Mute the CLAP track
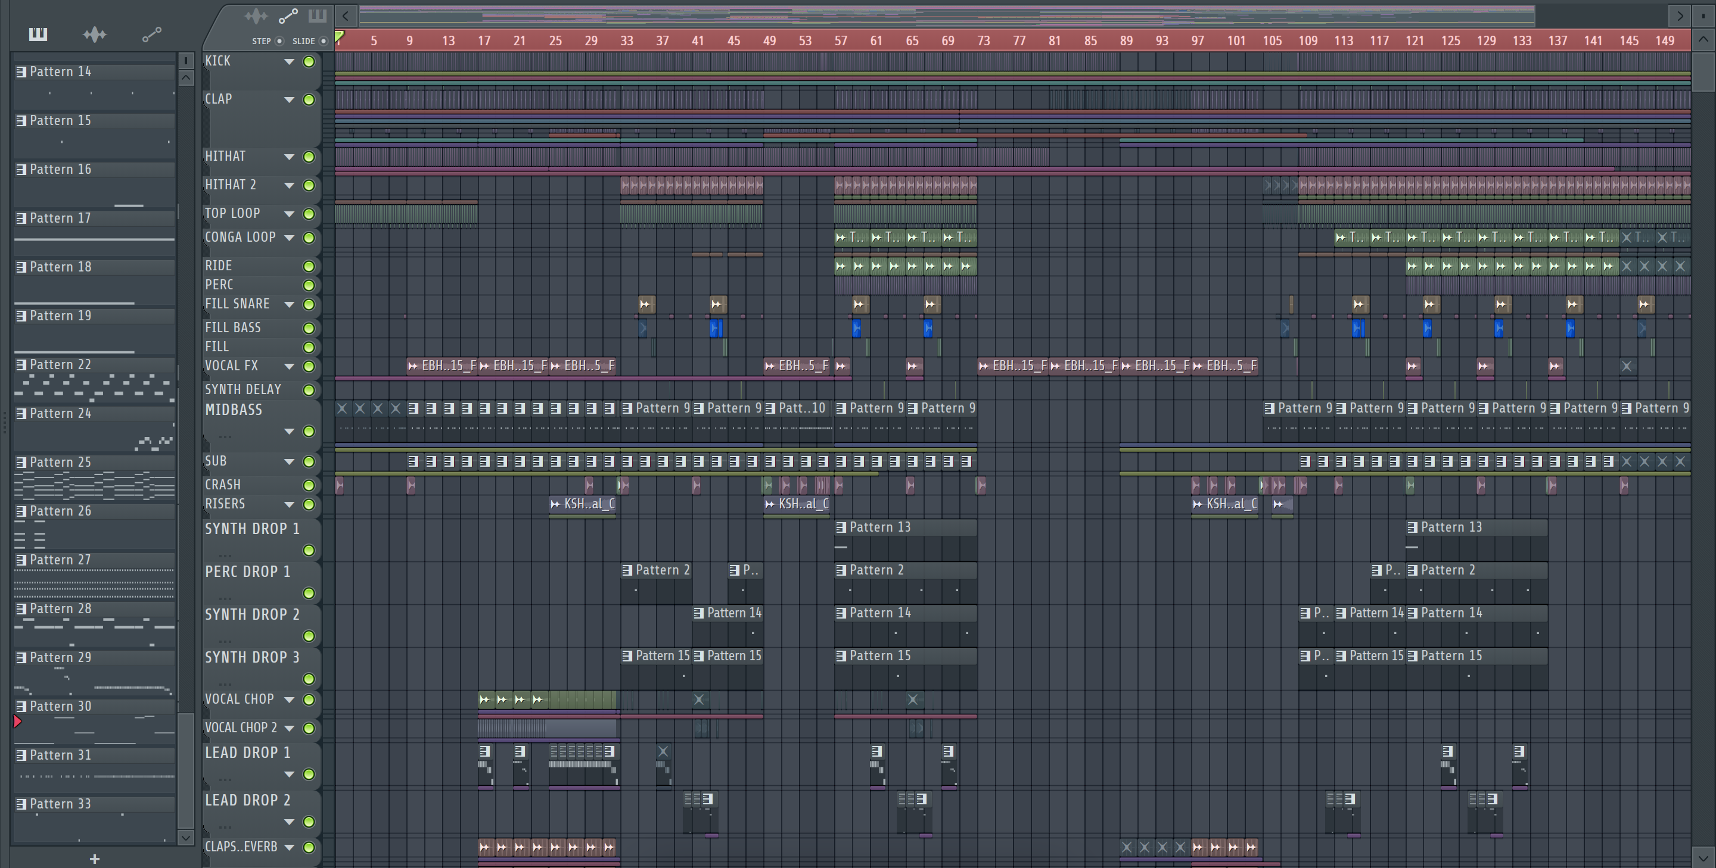Screen dimensions: 1716x868 309,99
